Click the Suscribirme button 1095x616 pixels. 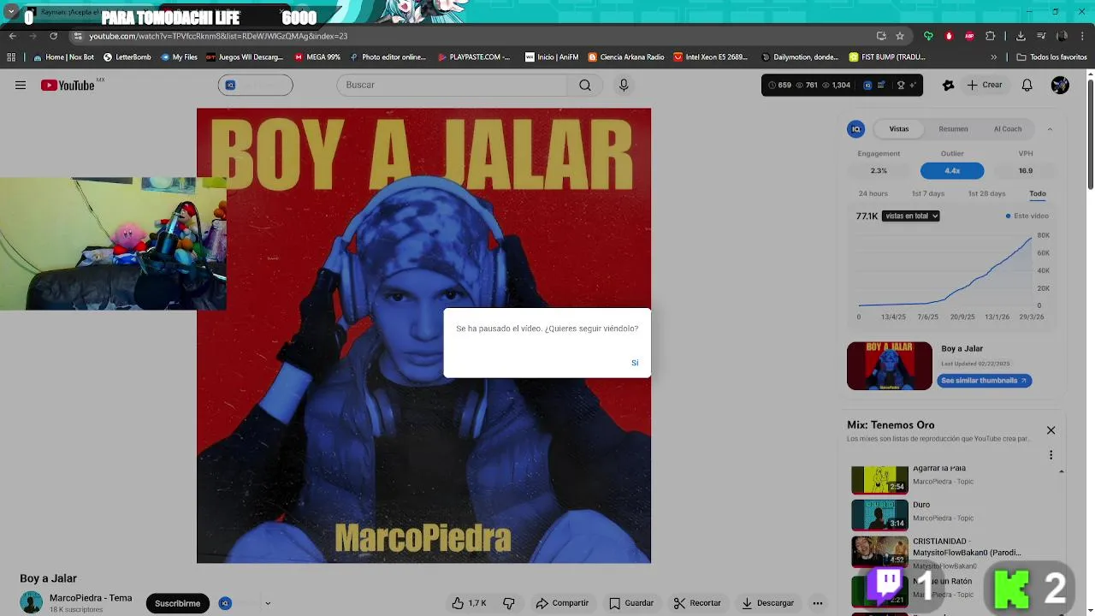click(x=177, y=603)
